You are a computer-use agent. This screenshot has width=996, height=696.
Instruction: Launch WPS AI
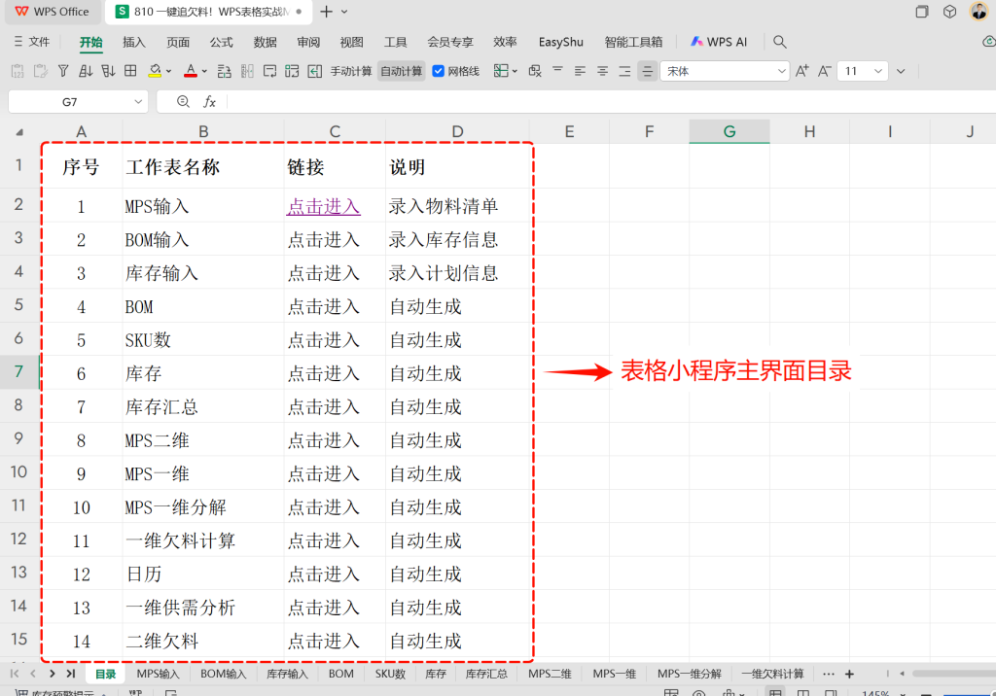coord(719,42)
